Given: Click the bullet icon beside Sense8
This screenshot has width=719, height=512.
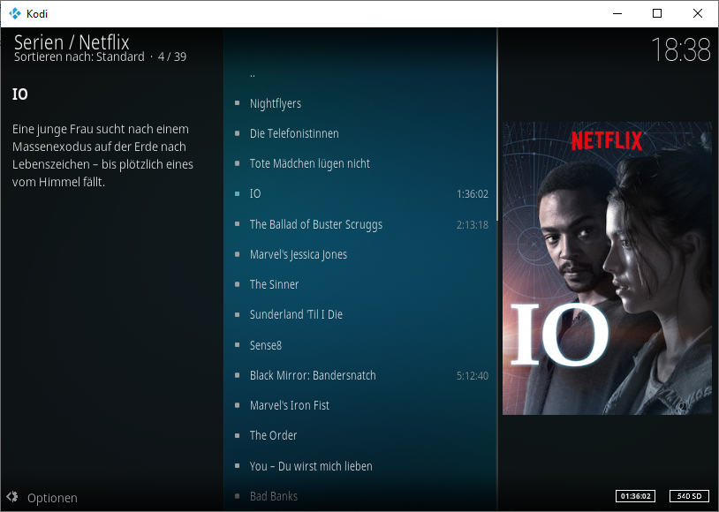Looking at the screenshot, I should 237,344.
